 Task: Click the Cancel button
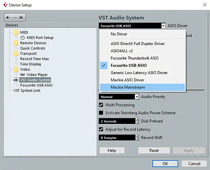click(194, 164)
